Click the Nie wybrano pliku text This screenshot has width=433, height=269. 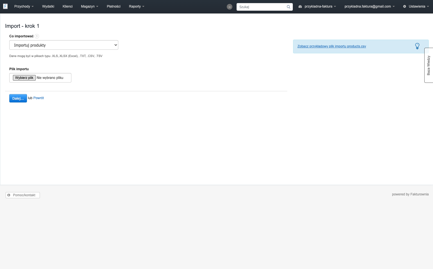click(x=50, y=78)
